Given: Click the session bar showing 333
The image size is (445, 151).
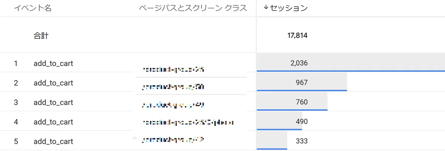Looking at the screenshot, I should pos(272,141).
